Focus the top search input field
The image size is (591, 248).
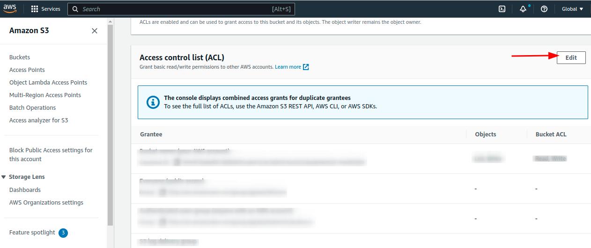181,9
